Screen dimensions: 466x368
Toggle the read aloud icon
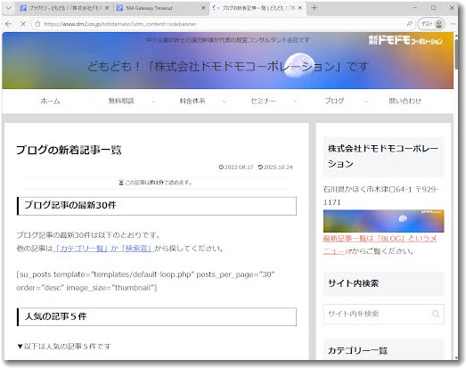click(x=410, y=24)
